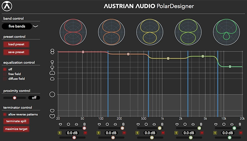This screenshot has height=141, width=247.
Task: Click the band count chevron arrow
Action: pos(35,26)
